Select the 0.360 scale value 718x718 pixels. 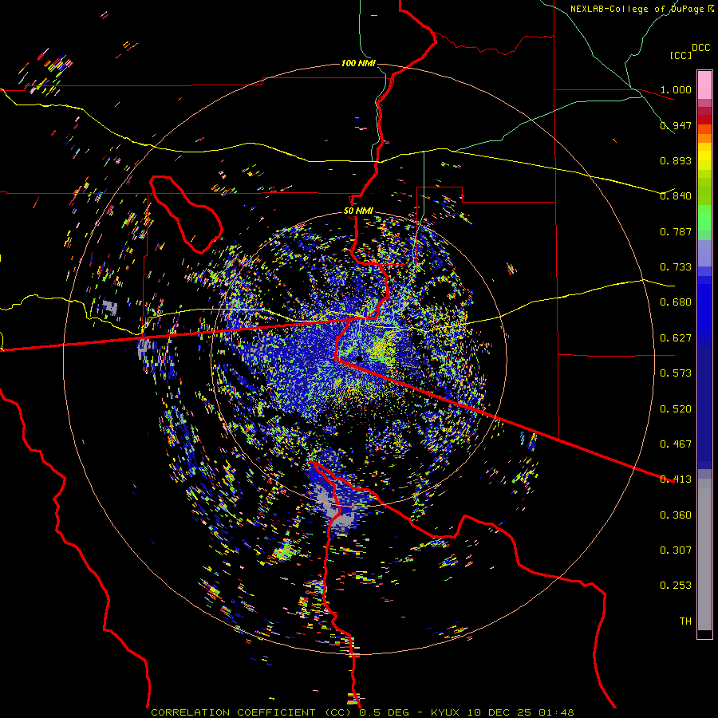pos(676,515)
